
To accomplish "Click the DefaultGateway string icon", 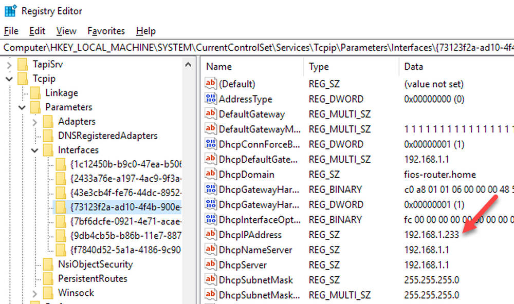I will coord(210,113).
